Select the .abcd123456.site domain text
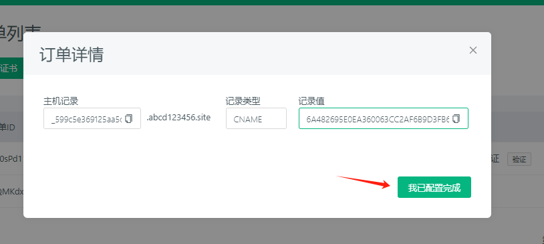Screen dimensions: 544x244 (x=178, y=118)
